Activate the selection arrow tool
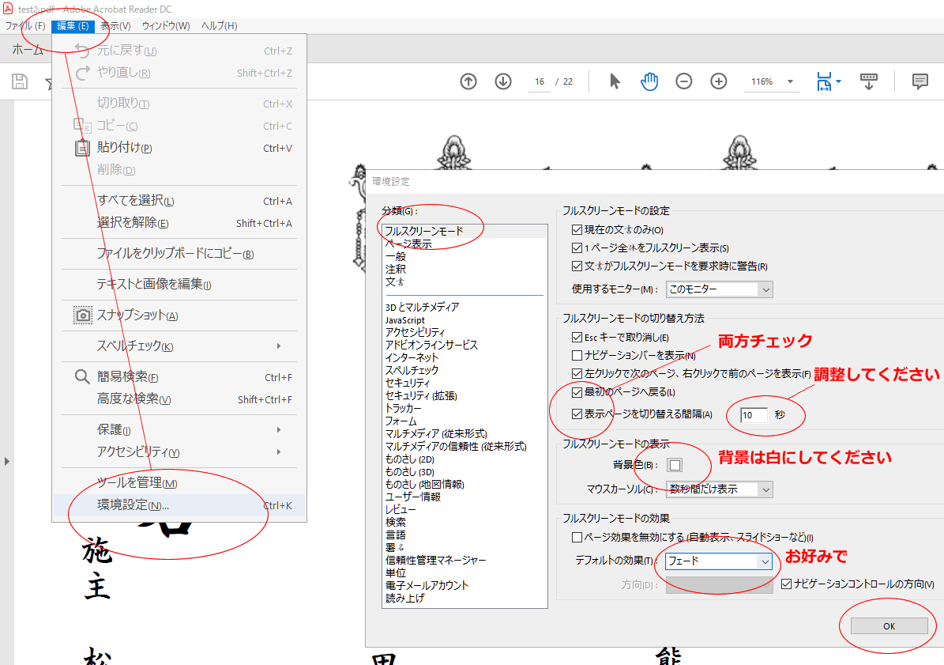 pyautogui.click(x=614, y=81)
